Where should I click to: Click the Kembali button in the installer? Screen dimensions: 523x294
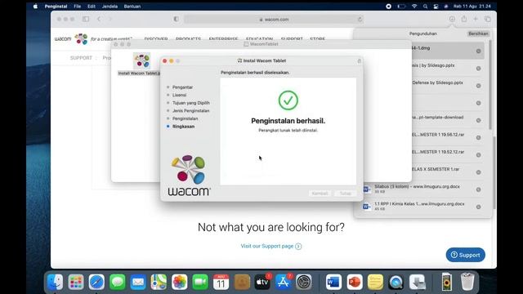click(320, 194)
